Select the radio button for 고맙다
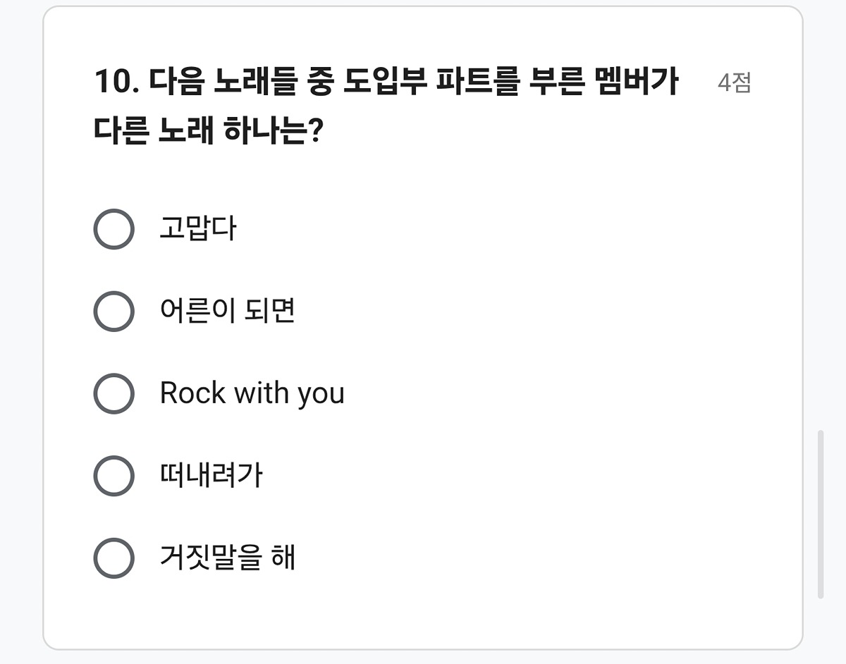Image resolution: width=846 pixels, height=664 pixels. pyautogui.click(x=114, y=229)
